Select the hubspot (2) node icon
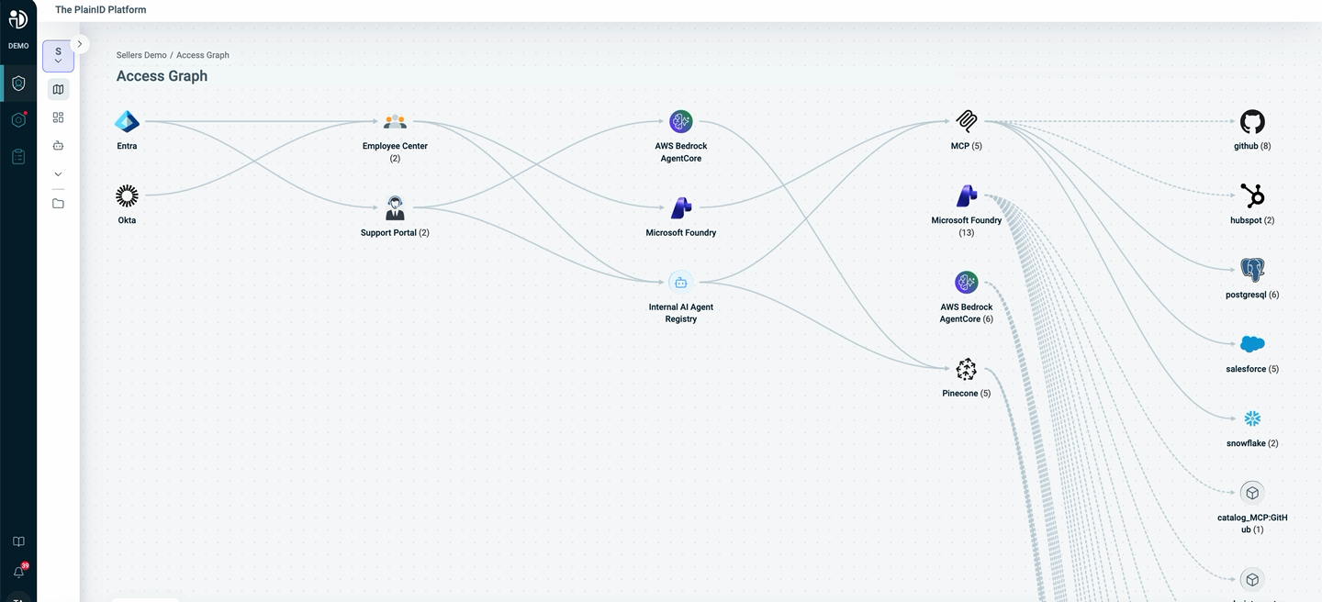This screenshot has height=602, width=1322. pyautogui.click(x=1252, y=195)
